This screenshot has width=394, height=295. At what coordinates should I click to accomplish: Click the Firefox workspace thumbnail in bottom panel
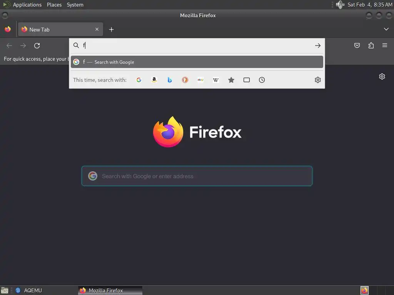364,290
